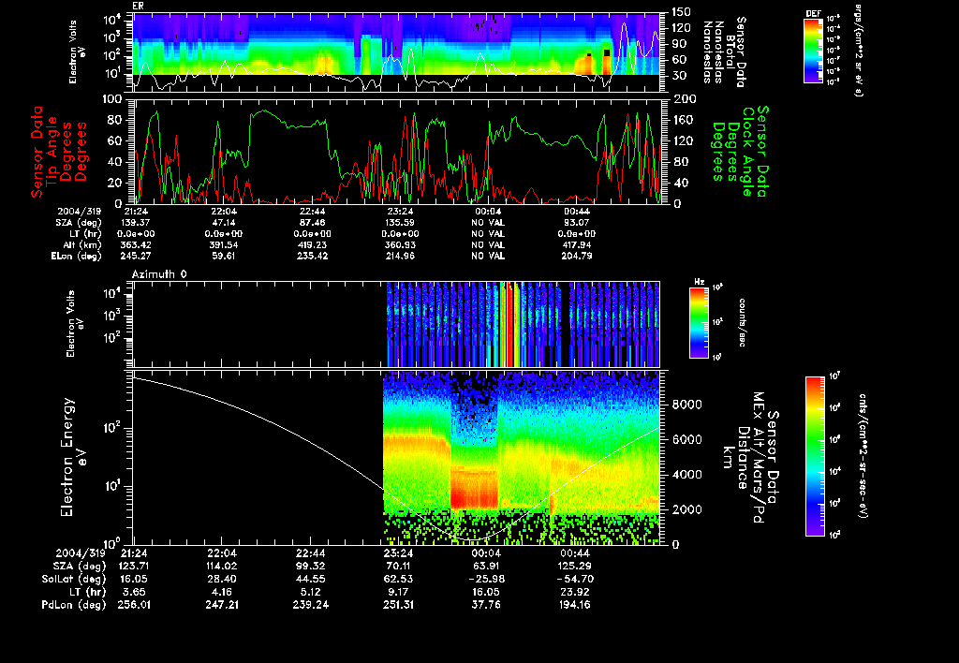Click the SolLat value 28.40
Viewport: 959px width, 663px height.
222,579
